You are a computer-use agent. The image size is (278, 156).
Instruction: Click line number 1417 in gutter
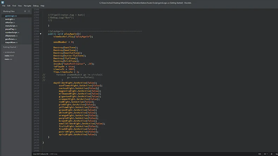[x=37, y=88]
